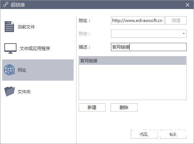The image size is (194, 144).
Task: Click the 浏览 browse button
Action: pyautogui.click(x=176, y=21)
